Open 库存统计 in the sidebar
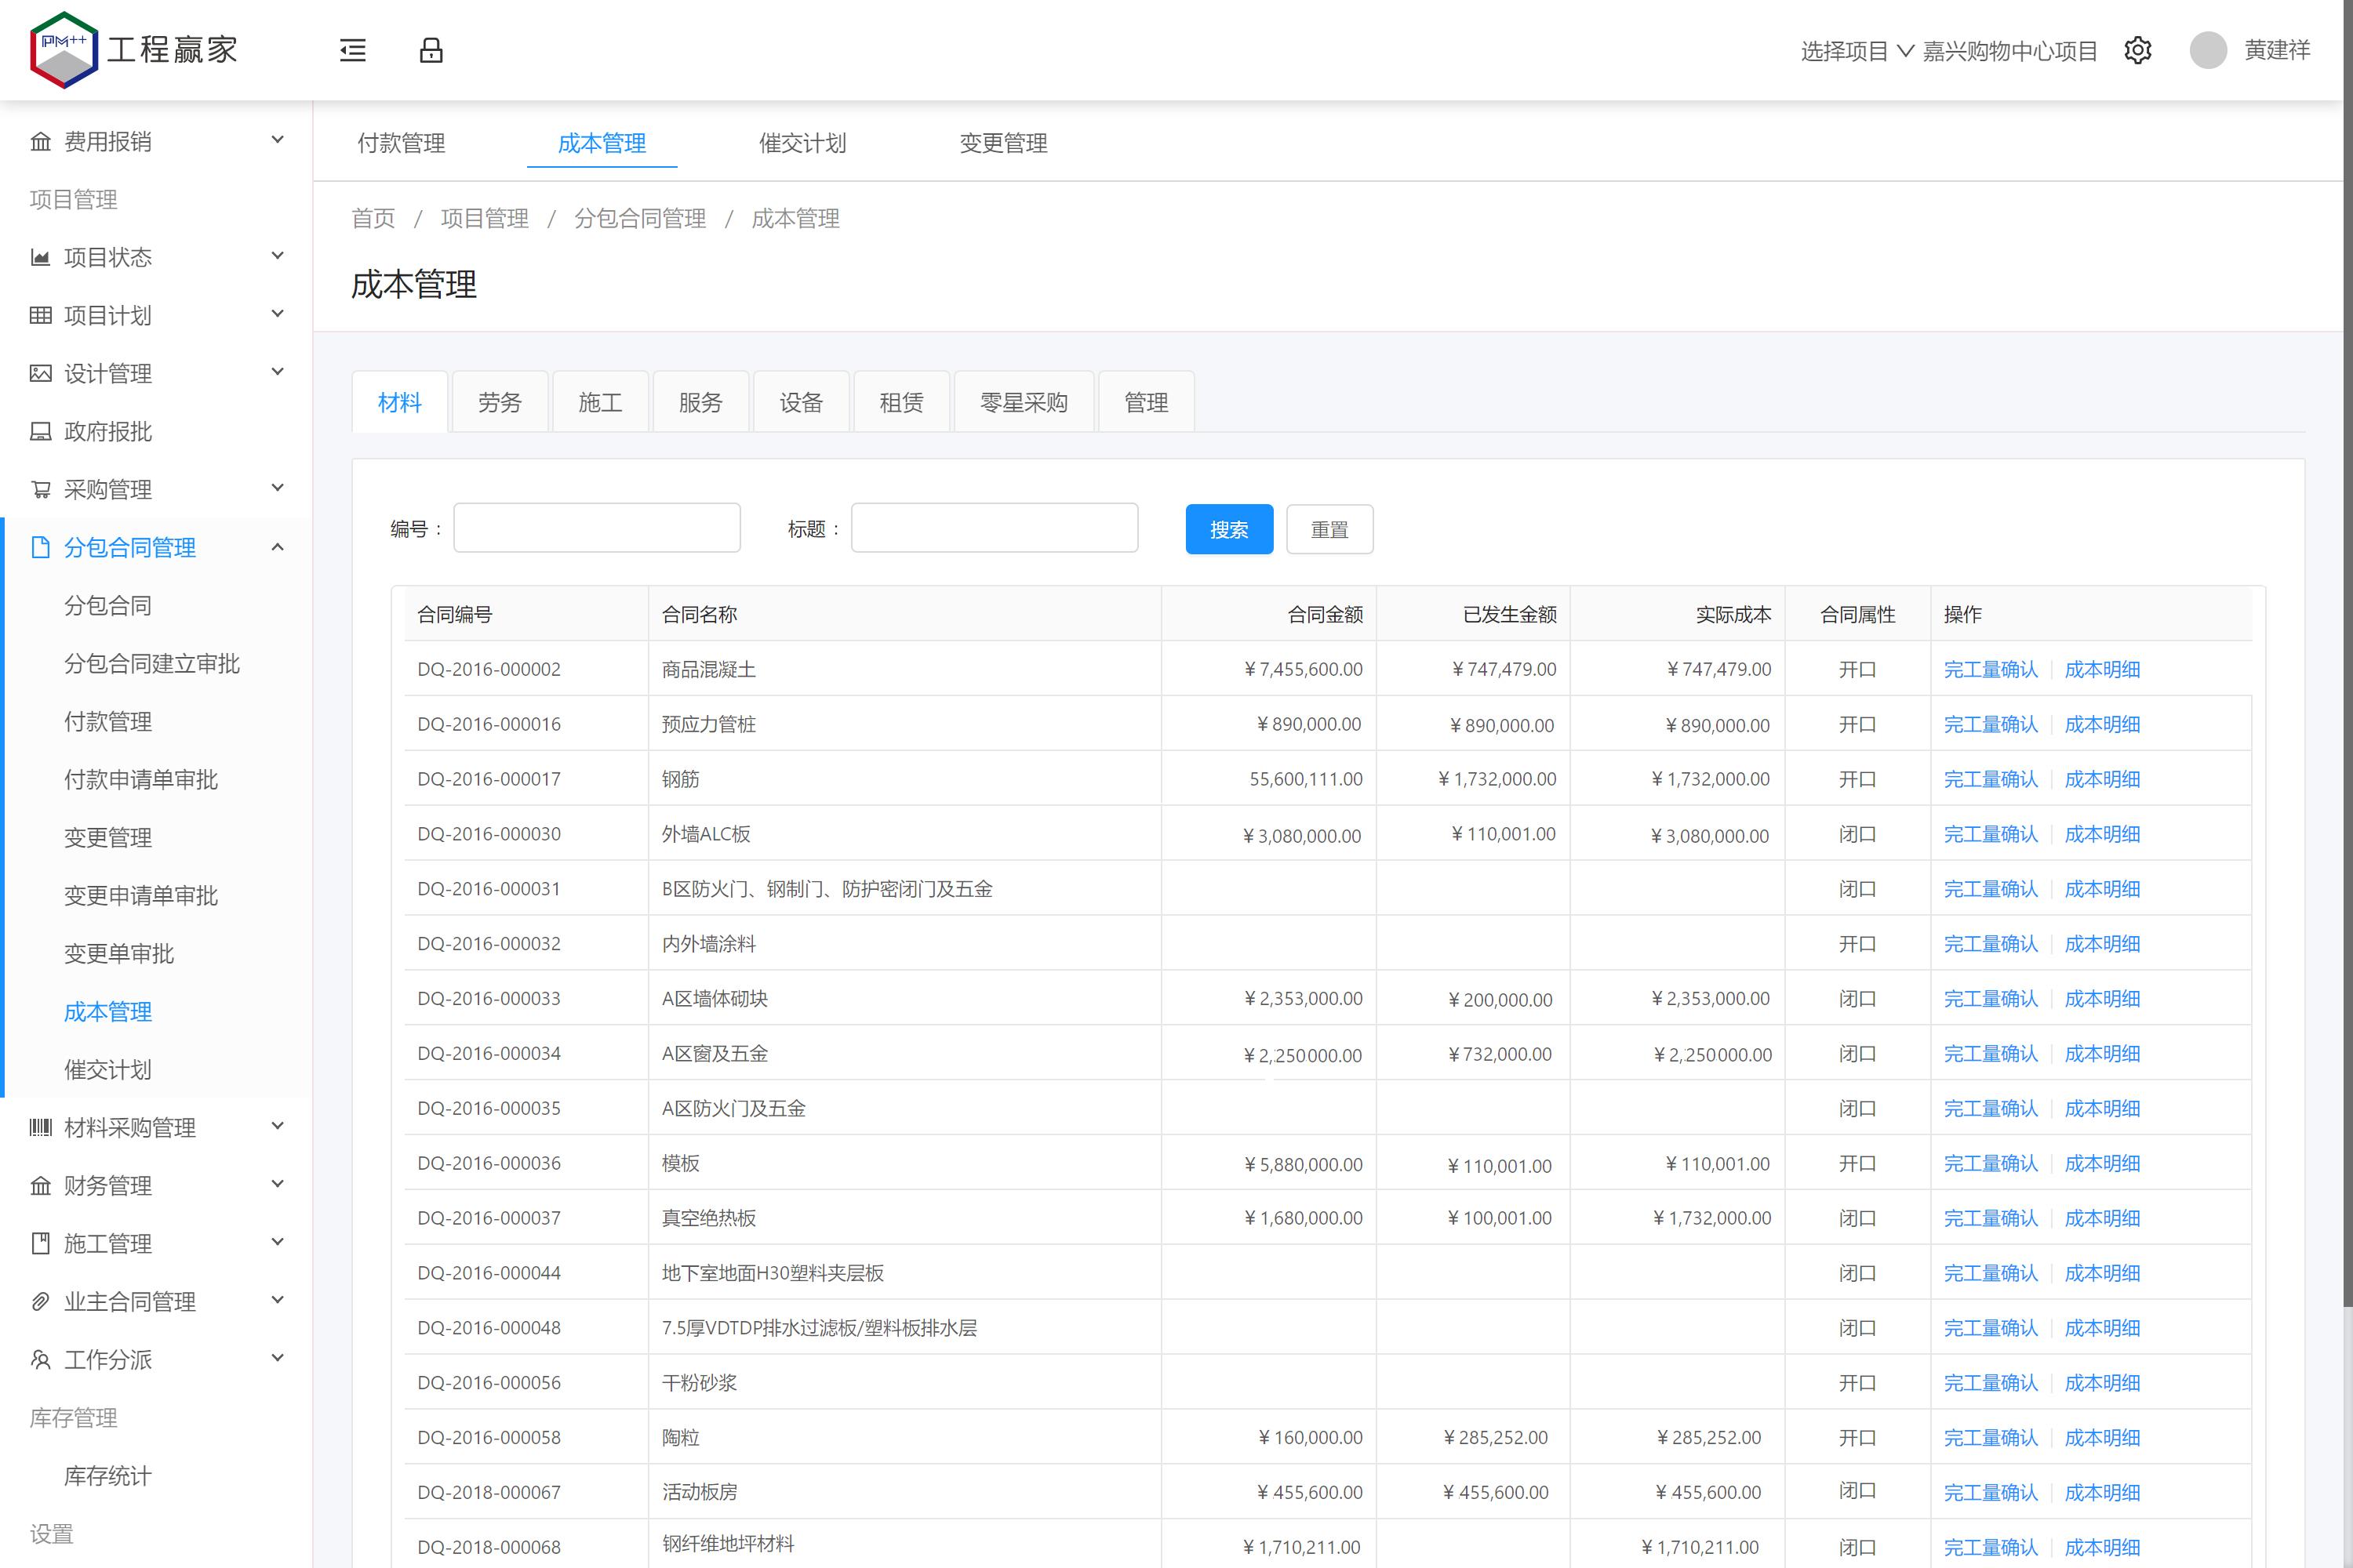The width and height of the screenshot is (2353, 1568). click(108, 1475)
